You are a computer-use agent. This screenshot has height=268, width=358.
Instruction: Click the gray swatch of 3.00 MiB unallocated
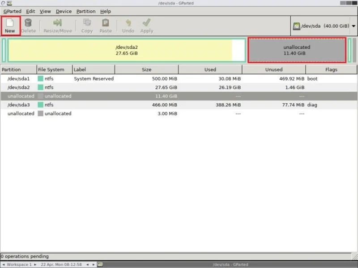pyautogui.click(x=40, y=114)
